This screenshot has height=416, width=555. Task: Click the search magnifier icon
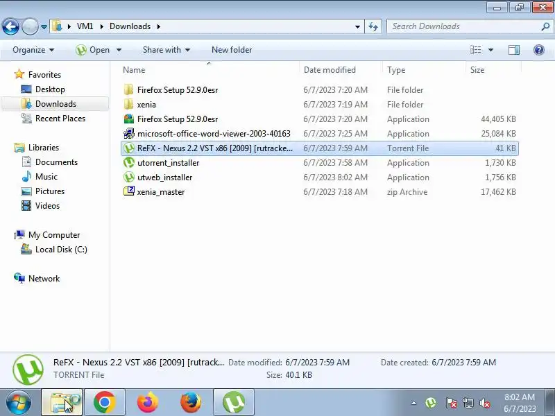point(546,26)
